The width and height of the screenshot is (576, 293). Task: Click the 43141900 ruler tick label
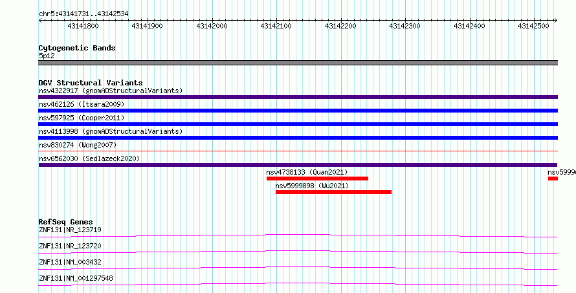148,26
